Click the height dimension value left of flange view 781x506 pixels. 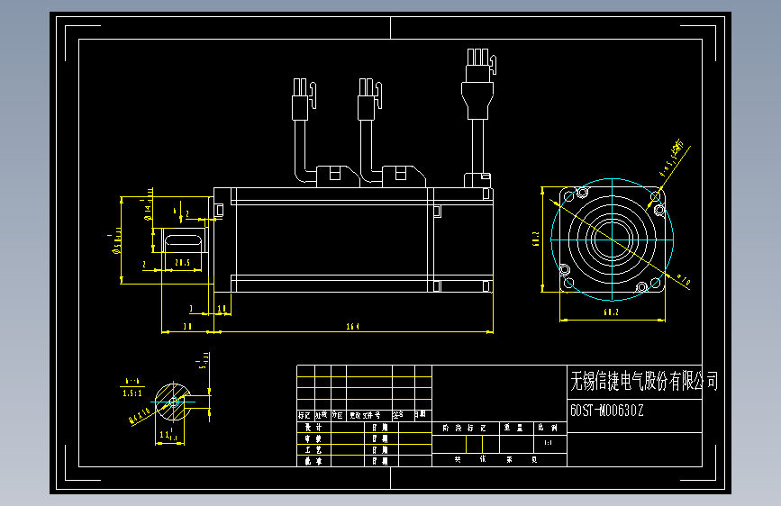click(x=535, y=239)
